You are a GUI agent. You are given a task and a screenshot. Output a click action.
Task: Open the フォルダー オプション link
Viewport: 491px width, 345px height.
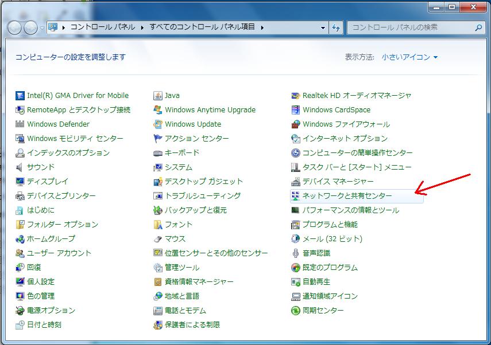coord(63,225)
